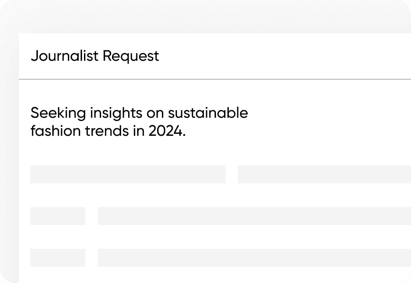Click the wide left placeholder bar, first row
Screen dimensions: 411x283
(128, 174)
